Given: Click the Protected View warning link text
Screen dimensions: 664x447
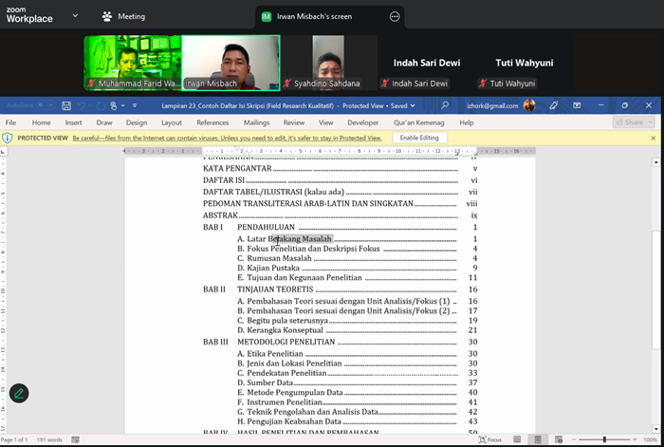Looking at the screenshot, I should pos(227,139).
